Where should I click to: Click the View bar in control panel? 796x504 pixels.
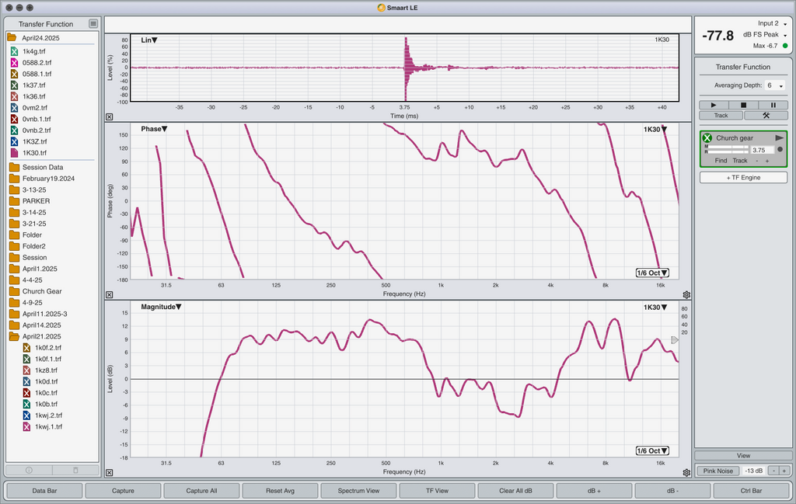743,456
